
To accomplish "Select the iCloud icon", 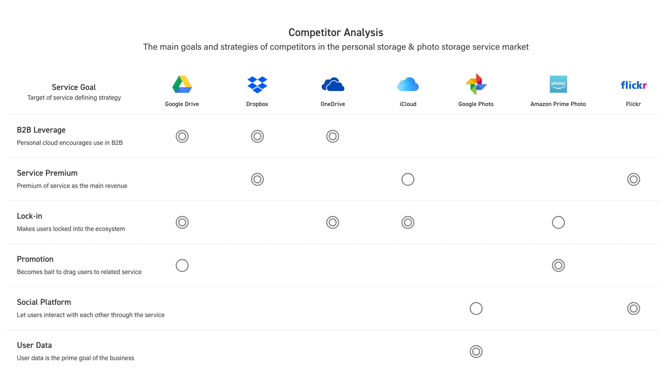I will pyautogui.click(x=408, y=84).
